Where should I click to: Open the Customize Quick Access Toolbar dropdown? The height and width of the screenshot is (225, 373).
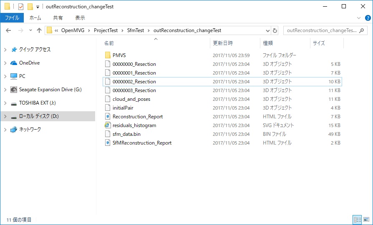pyautogui.click(x=38, y=7)
